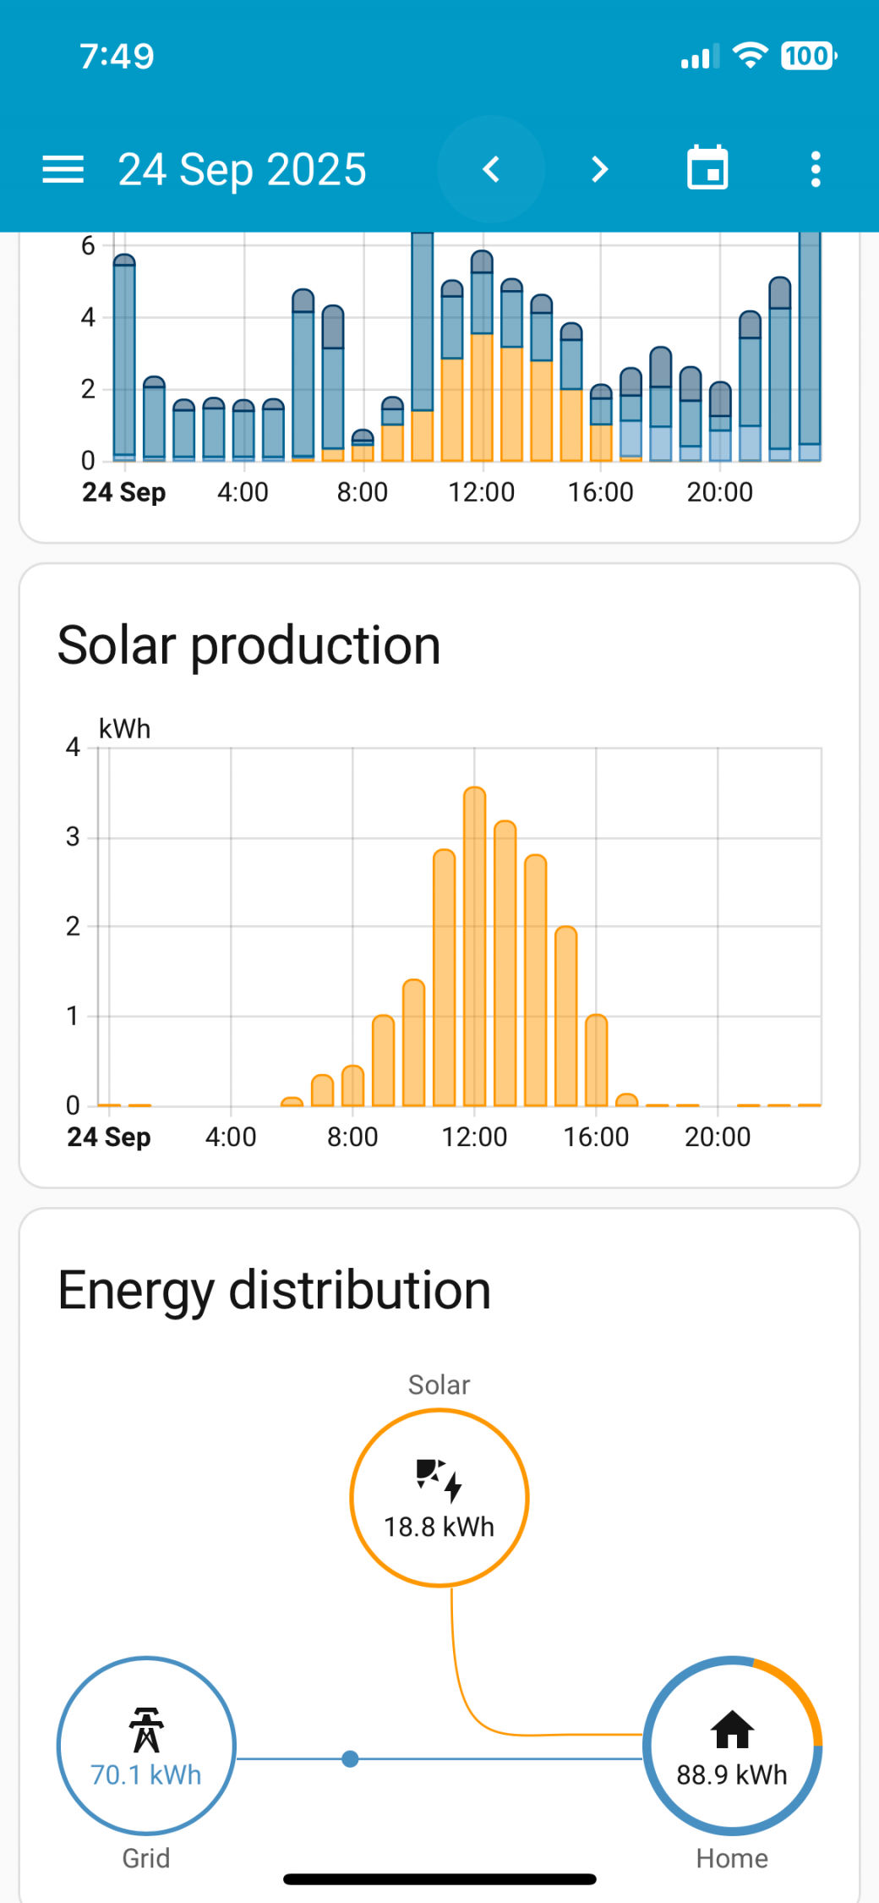
Task: Tap the 10:00 solar production bar
Action: point(414,1044)
